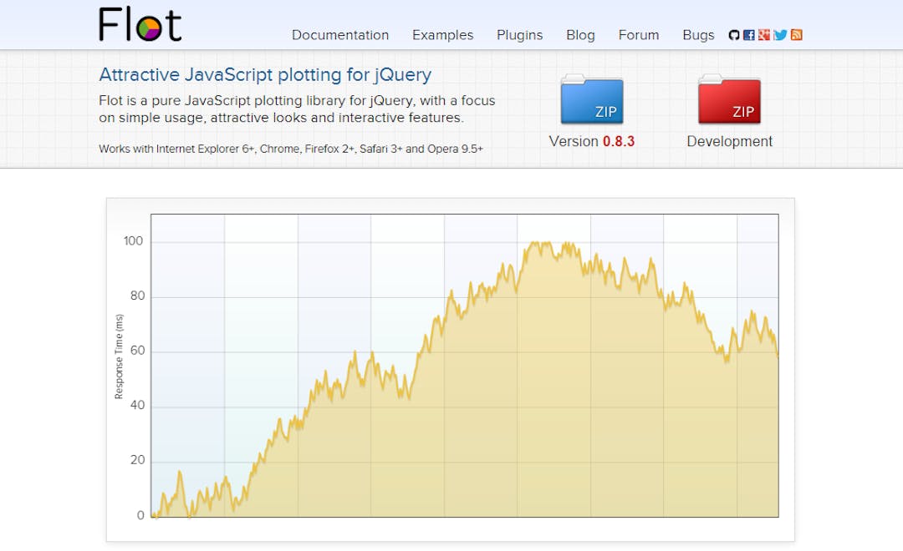Open the RSS feed icon
903x551 pixels.
coord(795,34)
